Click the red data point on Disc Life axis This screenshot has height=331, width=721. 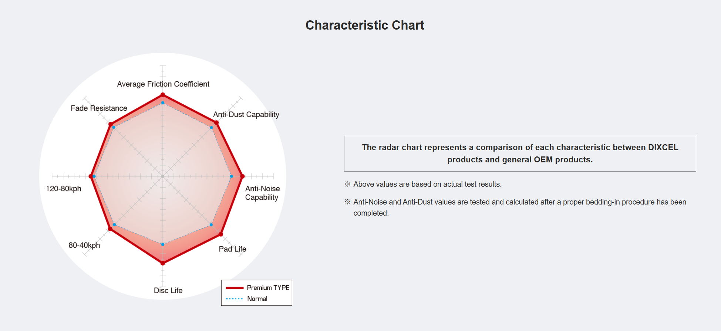tap(163, 263)
